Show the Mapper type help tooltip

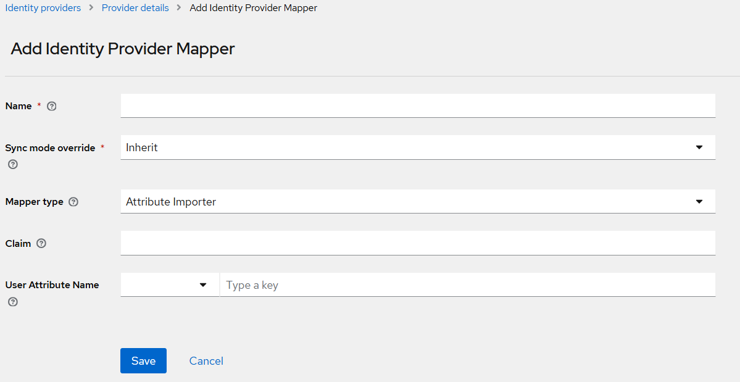(73, 202)
